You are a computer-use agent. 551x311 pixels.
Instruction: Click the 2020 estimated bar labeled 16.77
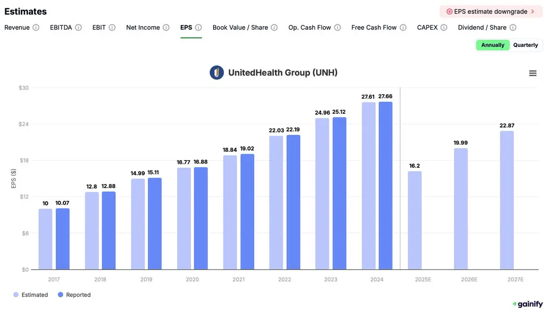click(184, 219)
